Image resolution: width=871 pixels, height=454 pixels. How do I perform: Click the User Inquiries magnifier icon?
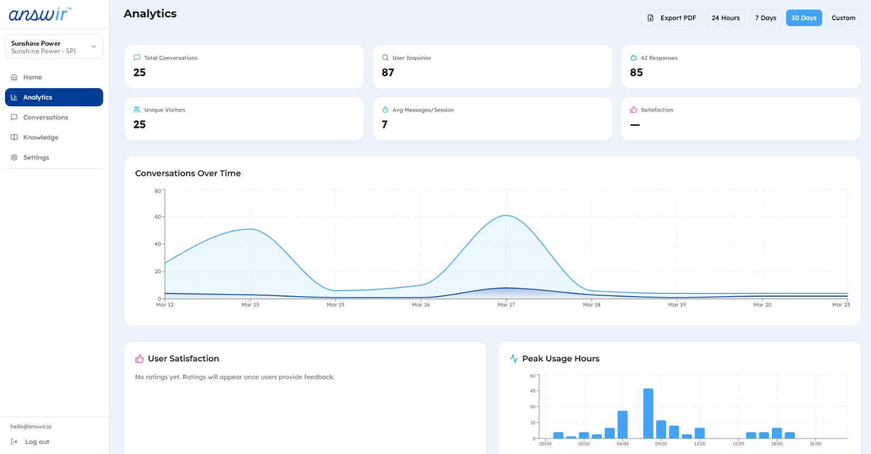(x=385, y=58)
